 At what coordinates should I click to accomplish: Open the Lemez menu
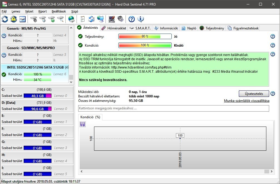(x=16, y=11)
